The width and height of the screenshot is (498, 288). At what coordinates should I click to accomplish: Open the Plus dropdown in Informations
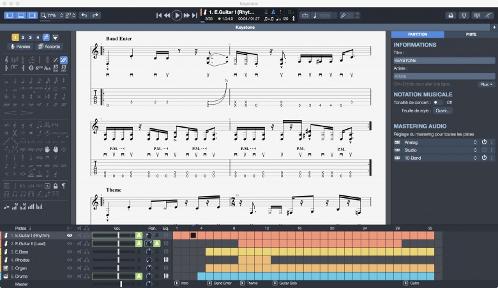point(486,84)
